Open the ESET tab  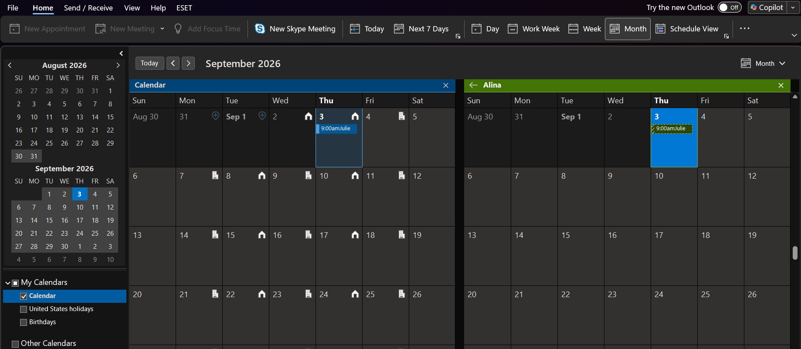point(184,8)
